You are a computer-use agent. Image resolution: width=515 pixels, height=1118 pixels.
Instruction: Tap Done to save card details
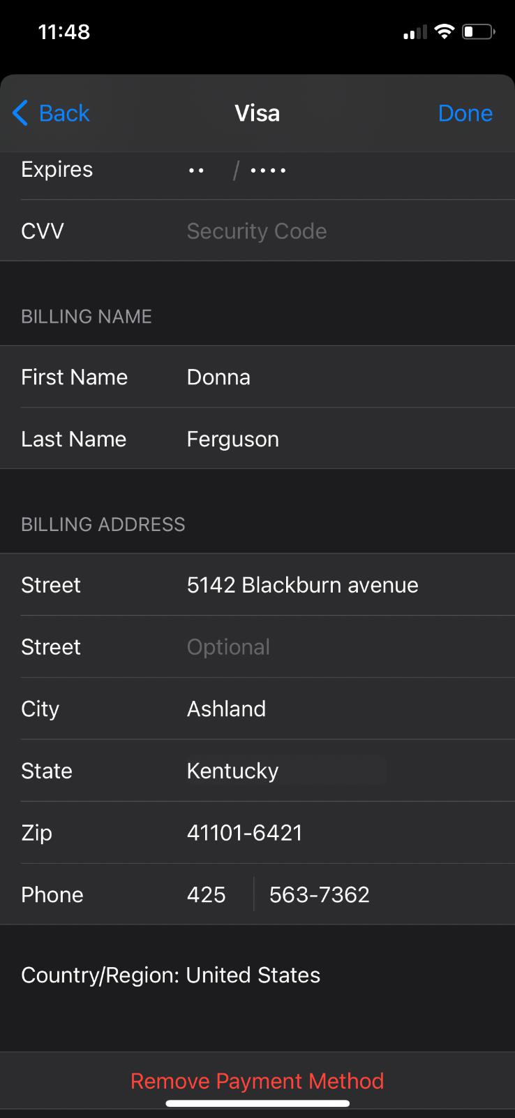tap(465, 113)
